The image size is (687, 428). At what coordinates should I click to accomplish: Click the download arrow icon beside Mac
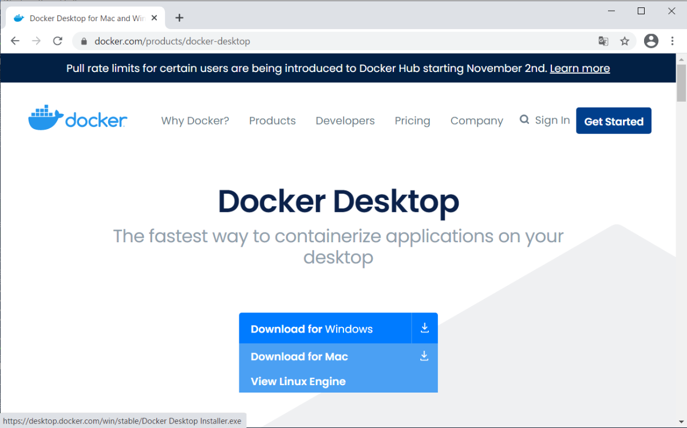click(424, 356)
